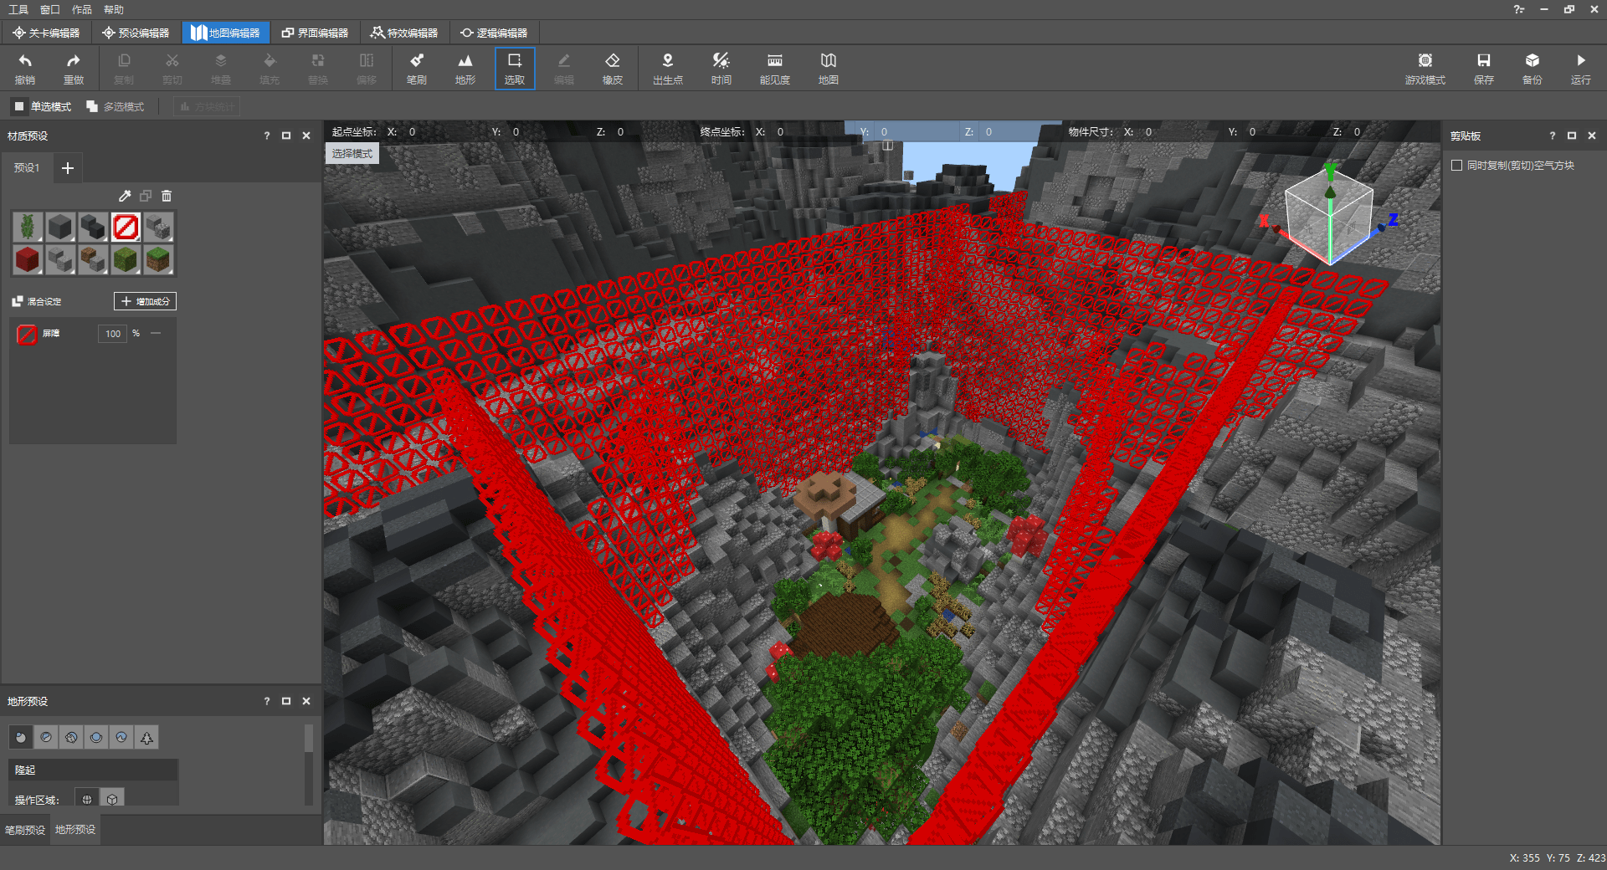The width and height of the screenshot is (1607, 870).
Task: Switch to 预设编辑器 tab
Action: point(136,33)
